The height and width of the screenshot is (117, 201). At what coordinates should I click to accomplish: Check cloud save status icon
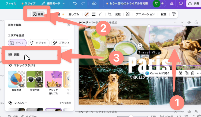94,3
